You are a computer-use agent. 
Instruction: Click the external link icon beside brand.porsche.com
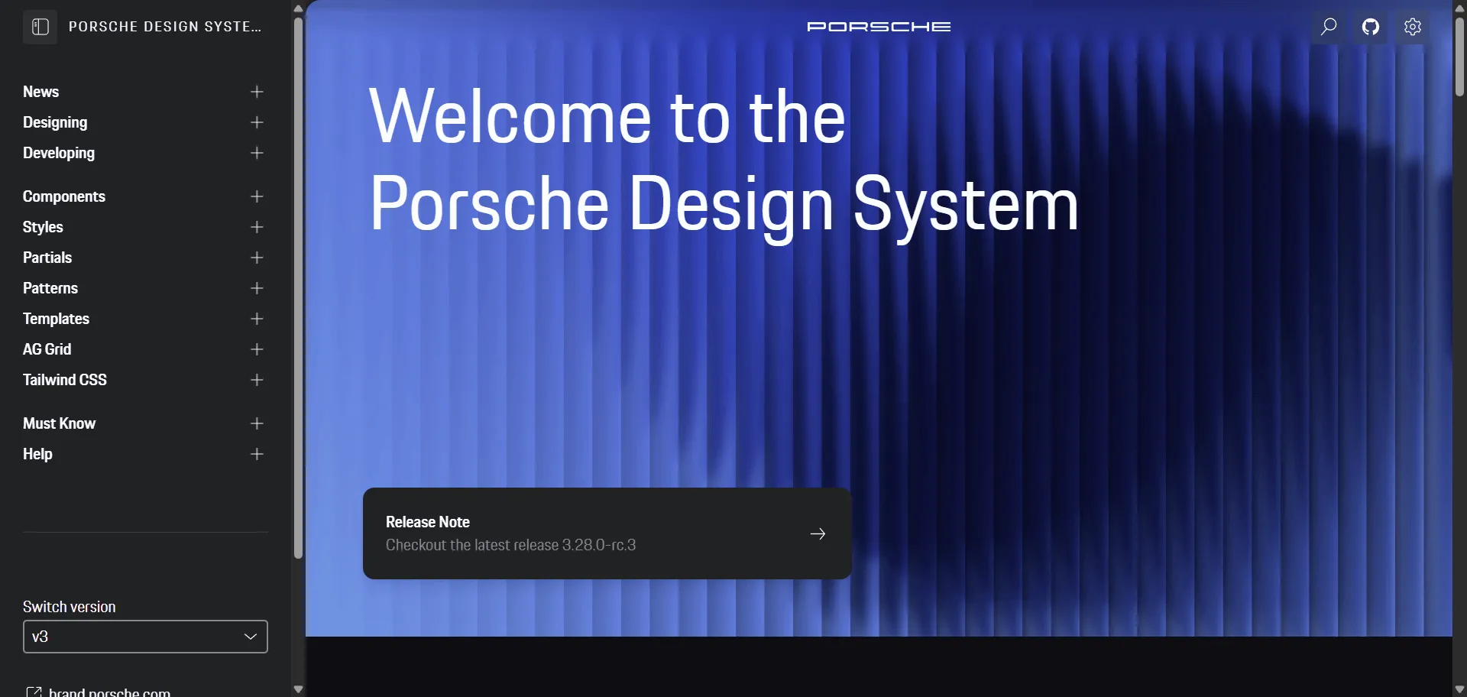click(x=34, y=692)
